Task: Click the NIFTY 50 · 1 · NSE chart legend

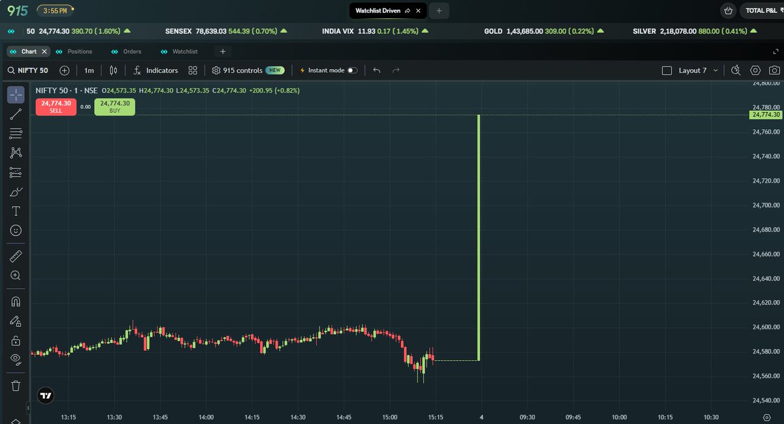Action: pos(66,91)
